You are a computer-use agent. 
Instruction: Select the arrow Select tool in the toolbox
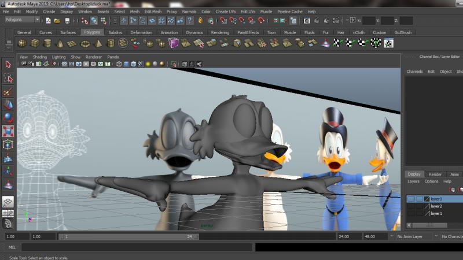(x=8, y=64)
